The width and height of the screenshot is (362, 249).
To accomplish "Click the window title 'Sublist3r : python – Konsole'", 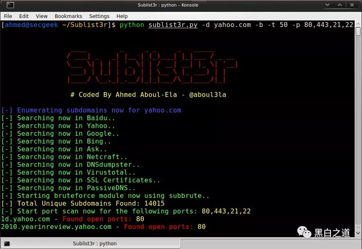I will [x=168, y=5].
